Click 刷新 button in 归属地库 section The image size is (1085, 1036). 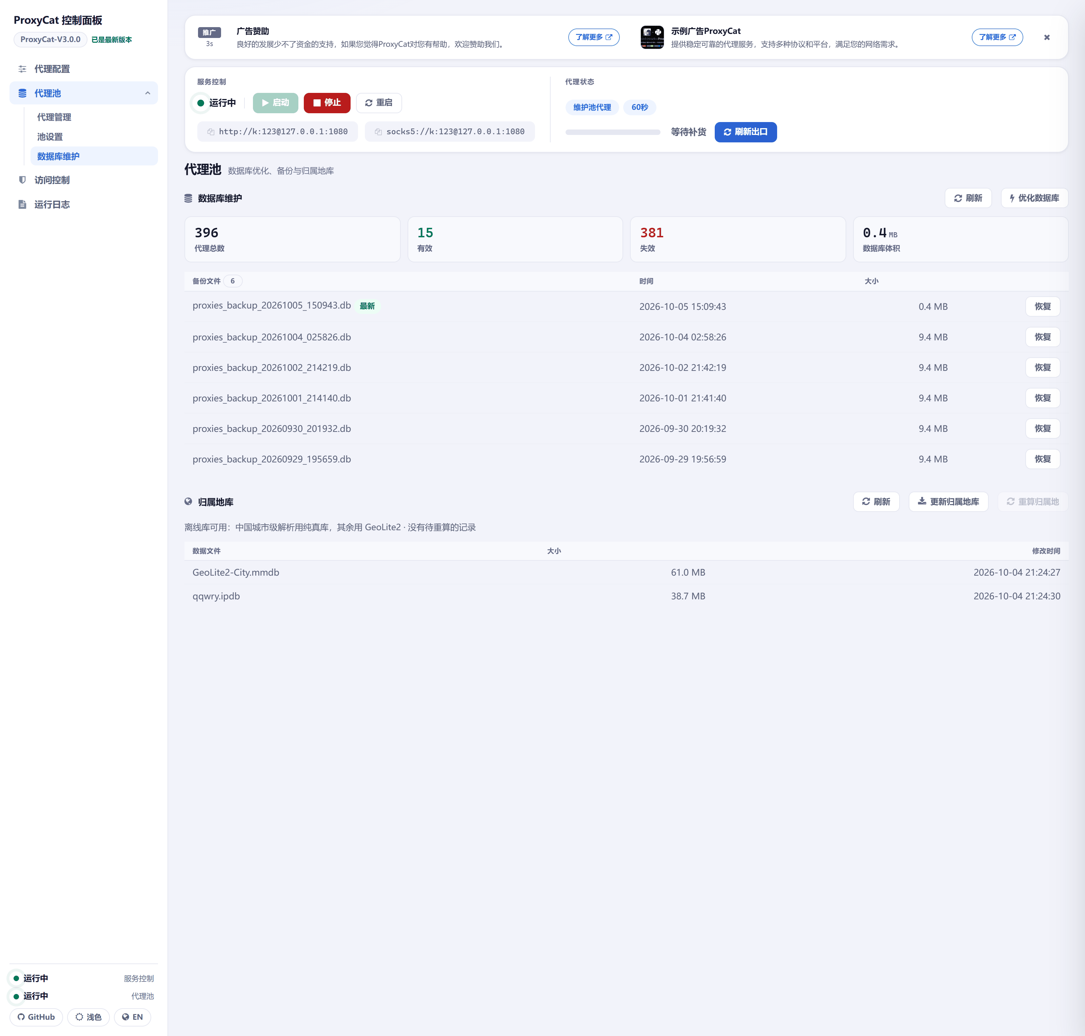pyautogui.click(x=876, y=501)
